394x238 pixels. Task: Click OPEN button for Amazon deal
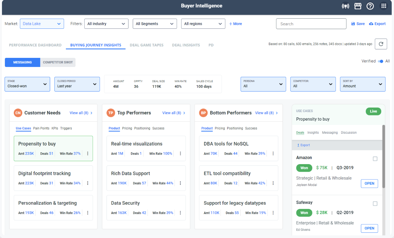point(369,183)
